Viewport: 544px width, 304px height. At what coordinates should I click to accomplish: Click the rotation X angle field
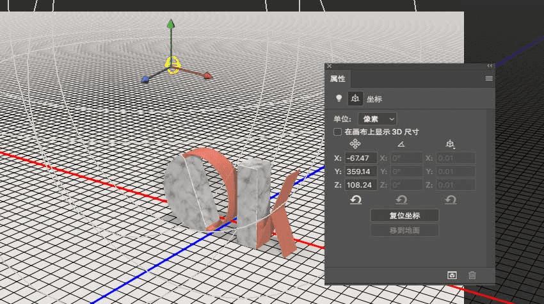tap(406, 158)
